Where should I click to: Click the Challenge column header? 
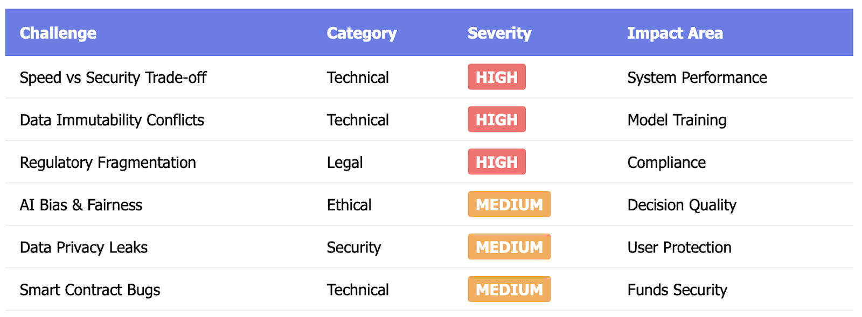[x=58, y=33]
